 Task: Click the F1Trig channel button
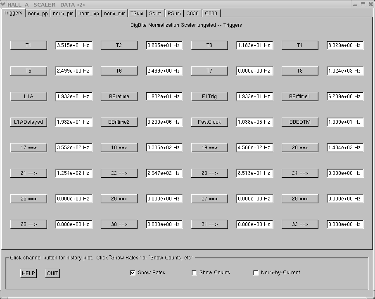pyautogui.click(x=209, y=97)
